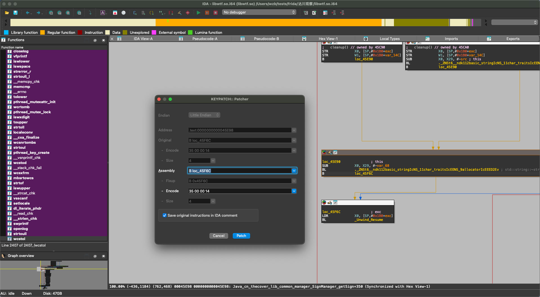Select __cxa_finalize in the Functions list
The image size is (540, 297).
[26, 138]
